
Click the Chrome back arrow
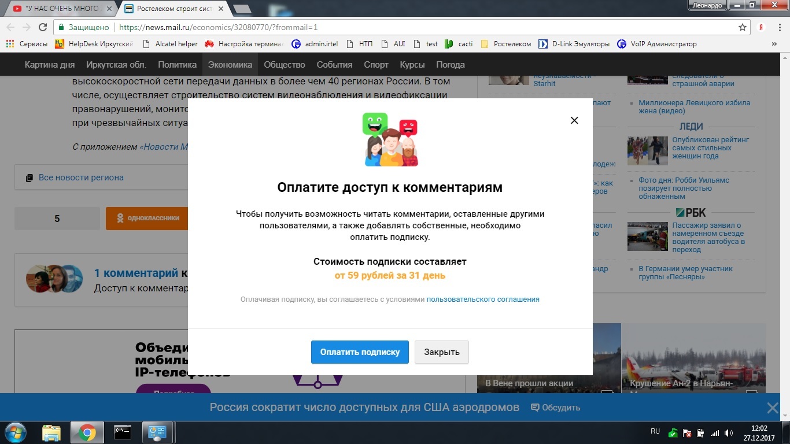point(10,27)
